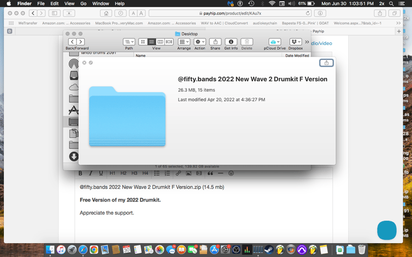Apply H1 heading style

pyautogui.click(x=113, y=173)
